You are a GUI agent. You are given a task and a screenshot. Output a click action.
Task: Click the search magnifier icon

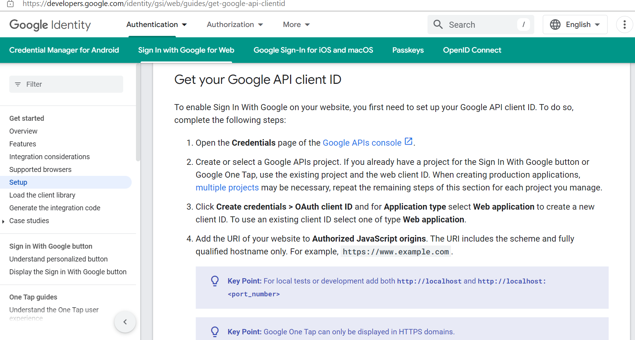tap(438, 25)
